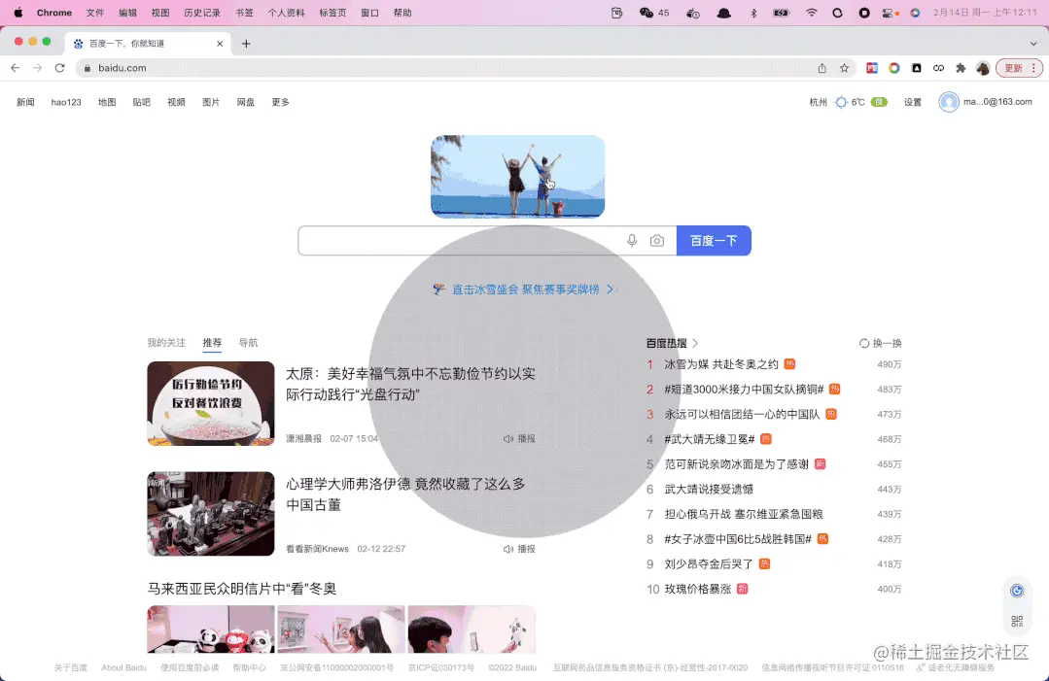
Task: Open the 地图 link
Action: pyautogui.click(x=107, y=102)
